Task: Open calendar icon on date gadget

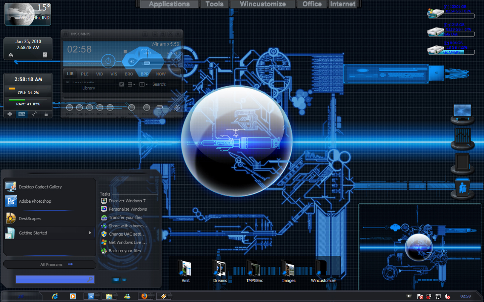Action: tap(45, 55)
